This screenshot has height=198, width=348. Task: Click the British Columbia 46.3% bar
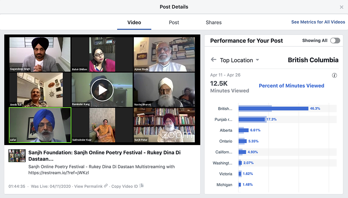point(273,108)
